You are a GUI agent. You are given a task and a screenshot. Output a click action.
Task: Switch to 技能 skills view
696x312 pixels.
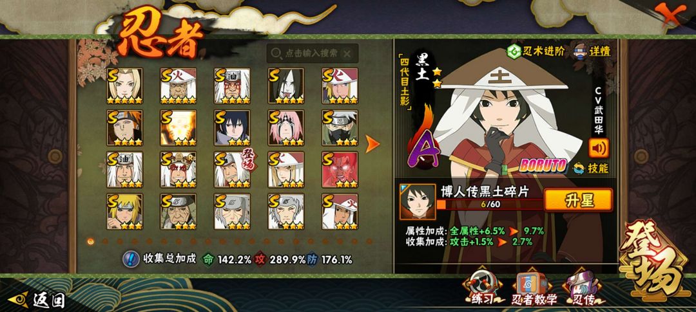[x=591, y=168]
